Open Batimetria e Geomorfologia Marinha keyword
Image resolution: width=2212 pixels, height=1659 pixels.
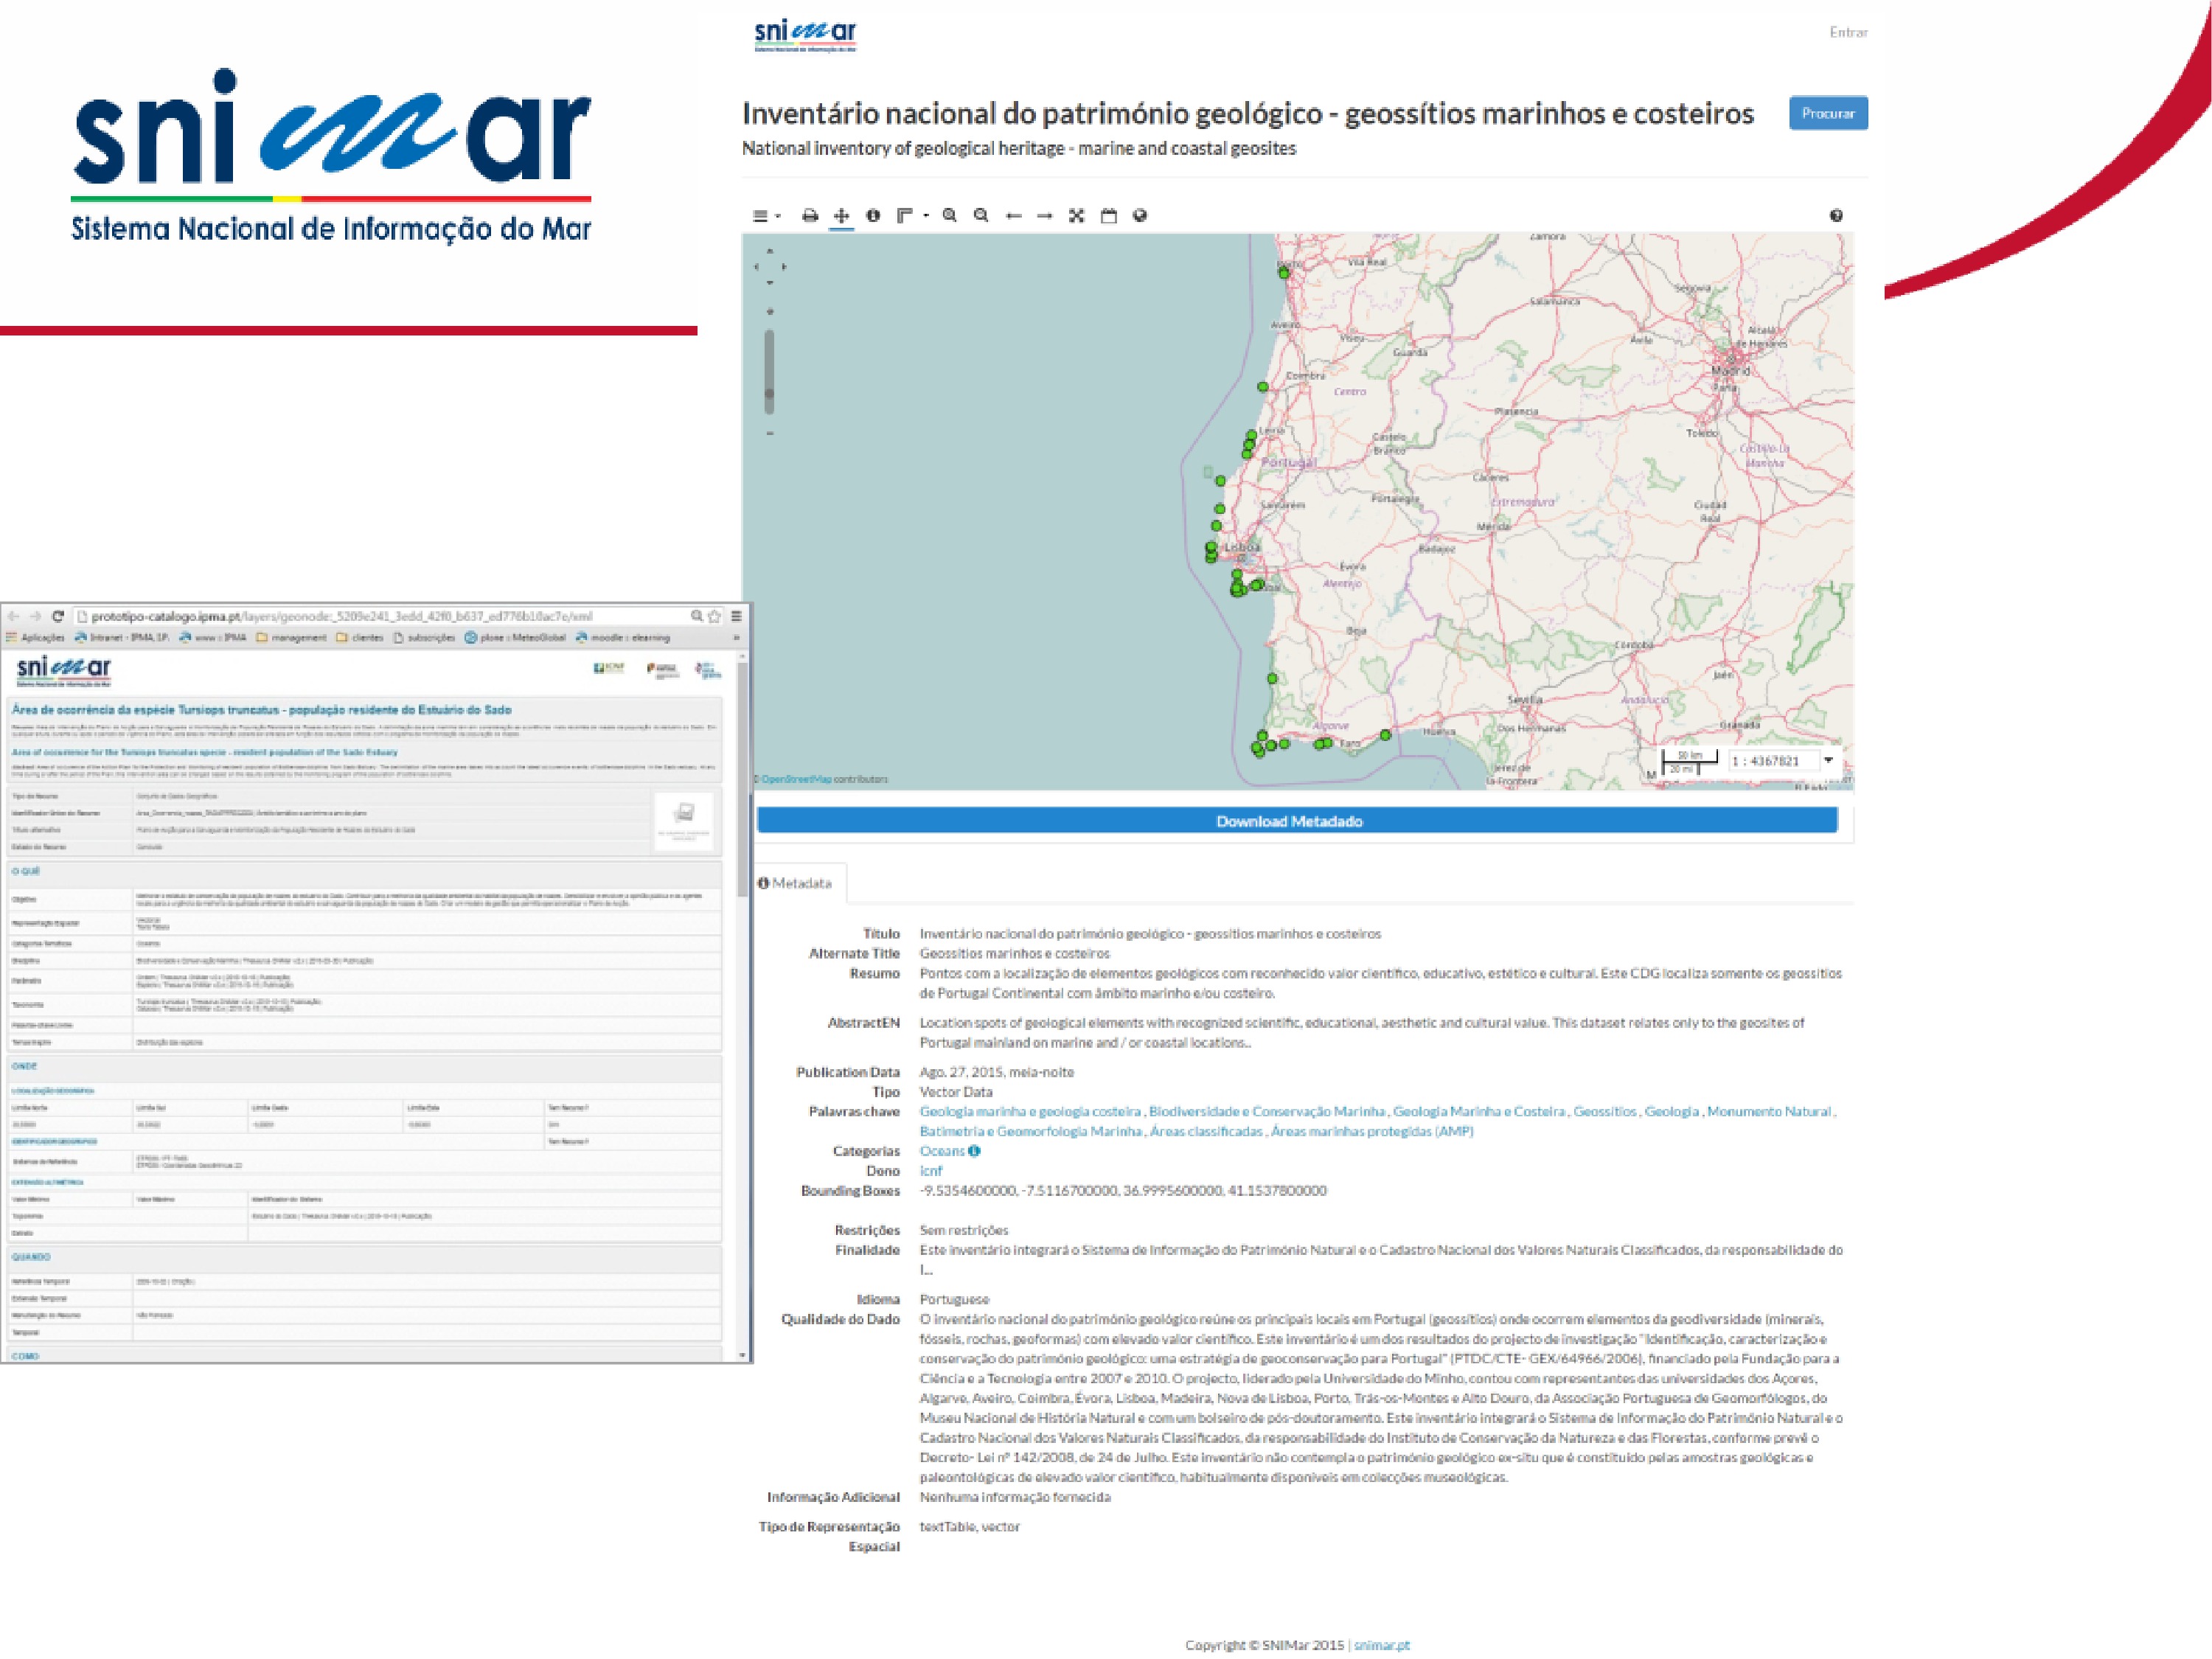point(1031,1131)
